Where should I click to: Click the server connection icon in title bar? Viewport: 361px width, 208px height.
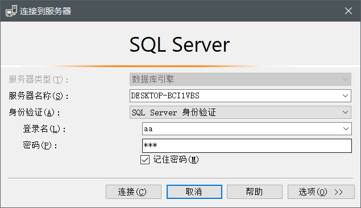click(x=11, y=11)
